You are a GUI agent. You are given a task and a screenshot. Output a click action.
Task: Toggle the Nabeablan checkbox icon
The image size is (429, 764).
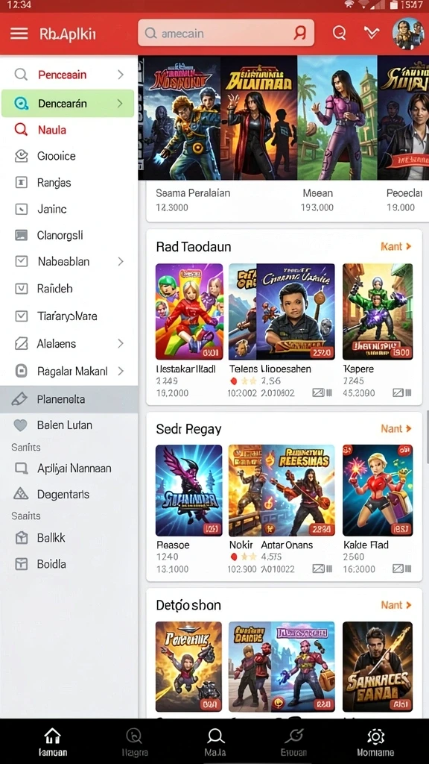[x=22, y=261]
